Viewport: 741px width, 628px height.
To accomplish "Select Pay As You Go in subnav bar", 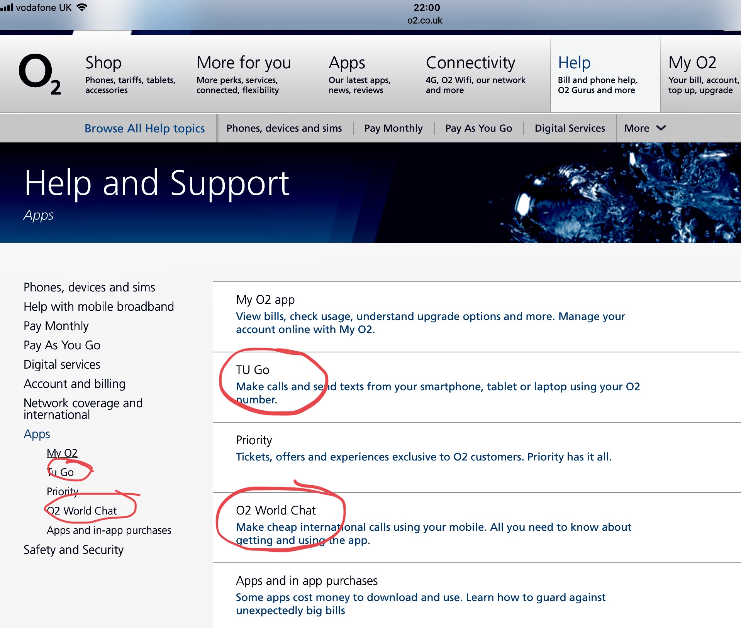I will pyautogui.click(x=479, y=128).
